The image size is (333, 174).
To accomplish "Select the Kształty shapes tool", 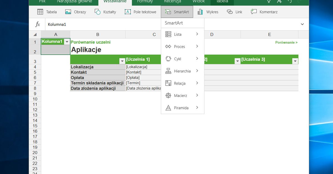I will (x=105, y=12).
